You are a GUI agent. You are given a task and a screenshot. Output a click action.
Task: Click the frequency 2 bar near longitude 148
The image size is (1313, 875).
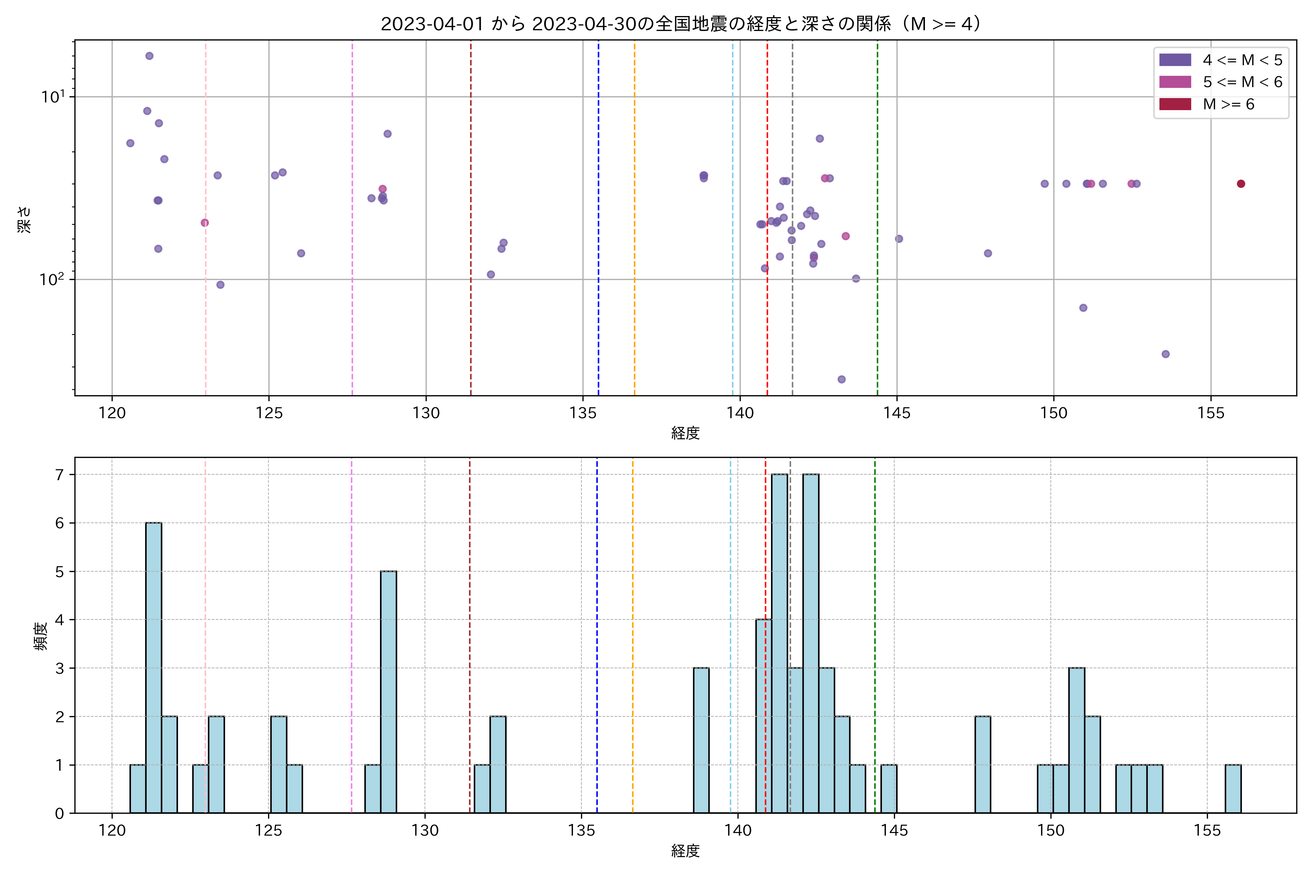[x=983, y=765]
